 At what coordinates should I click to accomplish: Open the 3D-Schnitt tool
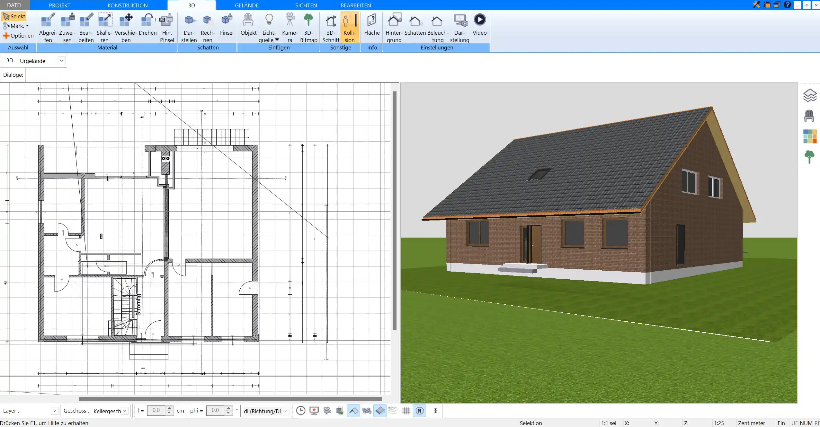(x=331, y=28)
